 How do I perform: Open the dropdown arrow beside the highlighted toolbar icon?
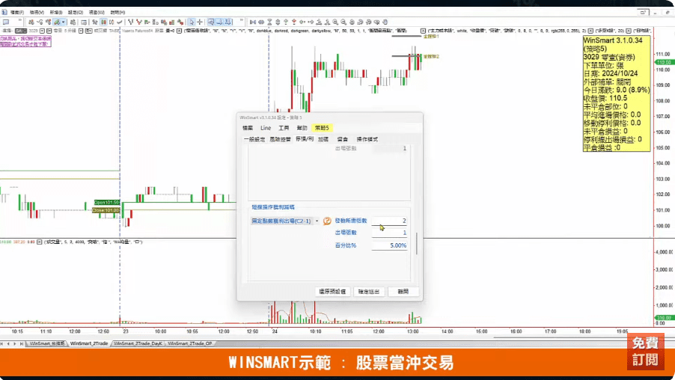[64, 22]
